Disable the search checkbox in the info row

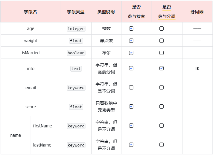131,69
